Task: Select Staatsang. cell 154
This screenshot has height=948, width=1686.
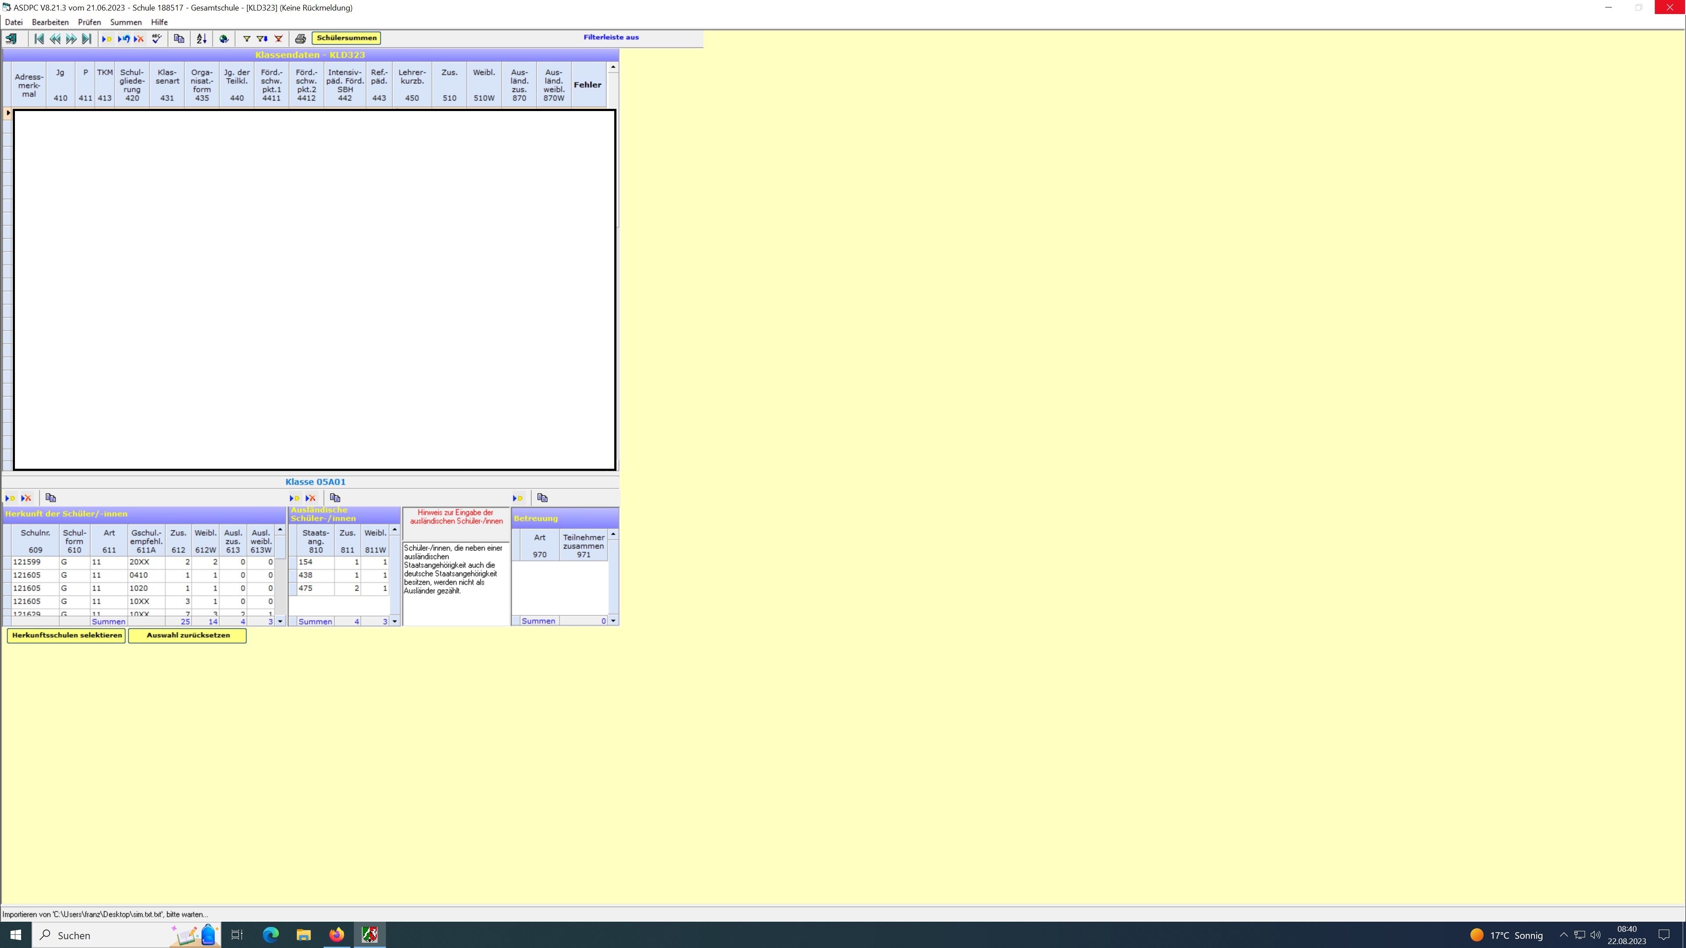Action: click(x=316, y=563)
